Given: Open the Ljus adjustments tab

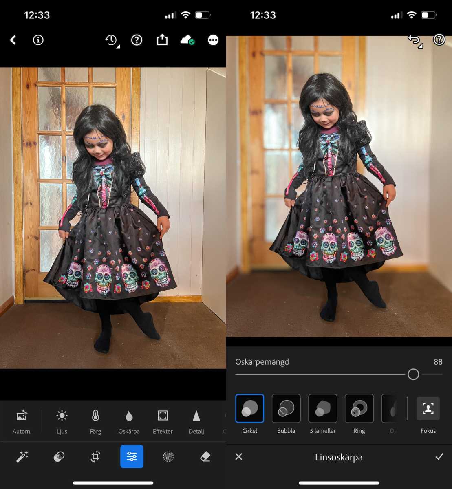Looking at the screenshot, I should click(62, 422).
